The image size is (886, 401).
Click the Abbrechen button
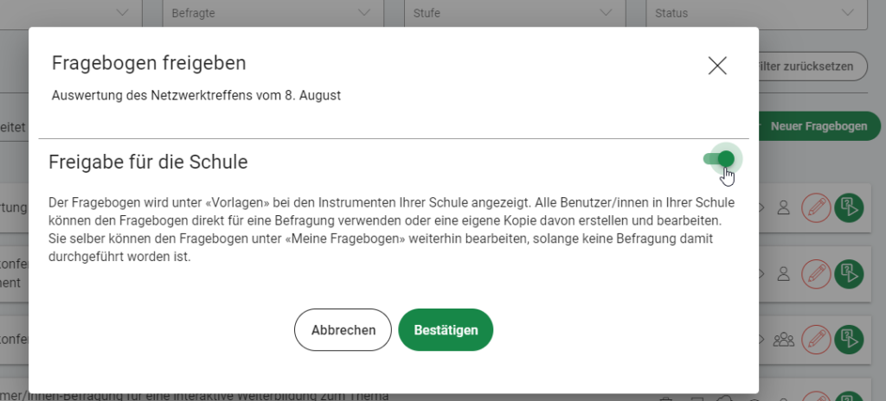(343, 330)
